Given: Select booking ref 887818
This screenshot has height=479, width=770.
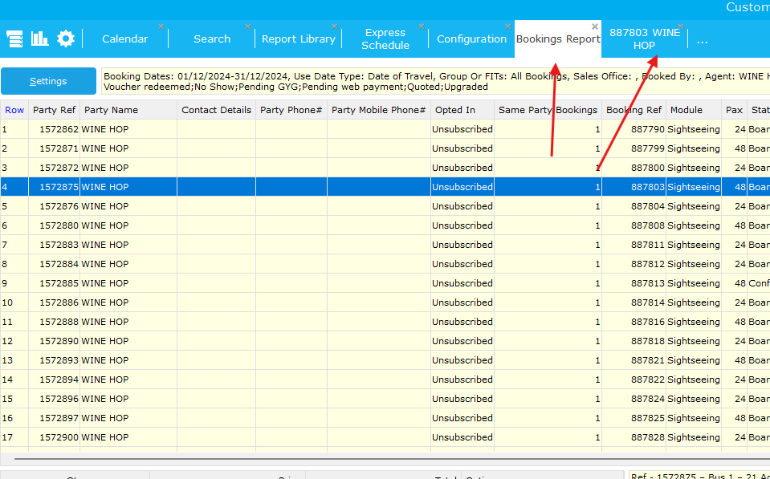Looking at the screenshot, I should [634, 341].
